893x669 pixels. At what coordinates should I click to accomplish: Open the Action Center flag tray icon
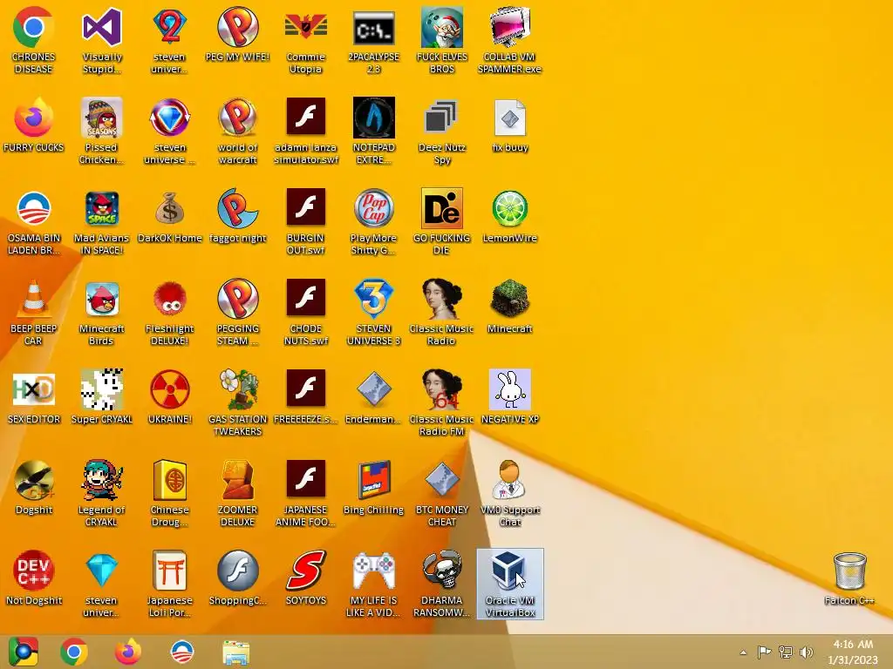pyautogui.click(x=764, y=652)
